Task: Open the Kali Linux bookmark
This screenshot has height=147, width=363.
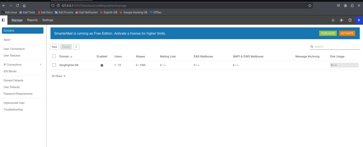Action: (9, 12)
